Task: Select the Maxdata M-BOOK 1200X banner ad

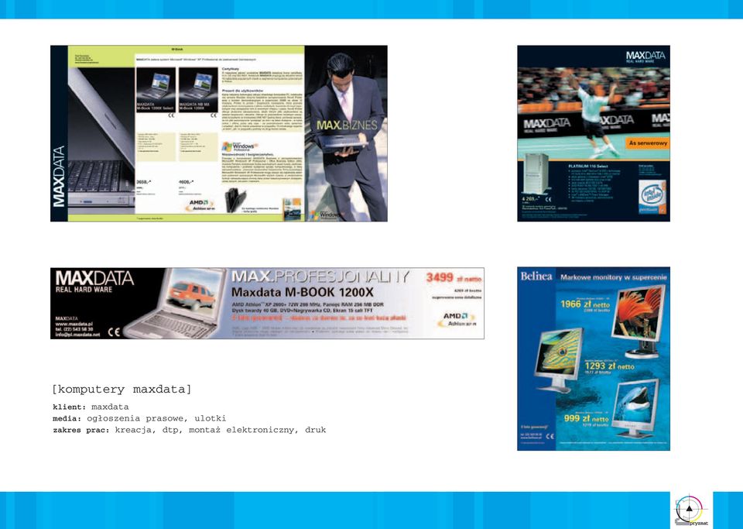Action: click(267, 304)
